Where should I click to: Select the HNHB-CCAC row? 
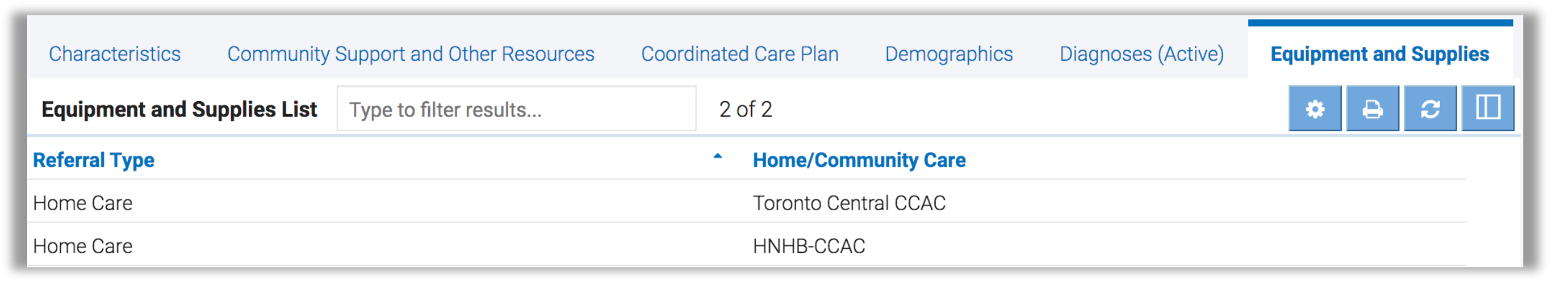coord(808,246)
